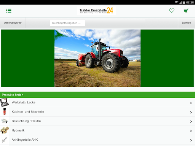Select the Hydraulik category link

(x=18, y=130)
